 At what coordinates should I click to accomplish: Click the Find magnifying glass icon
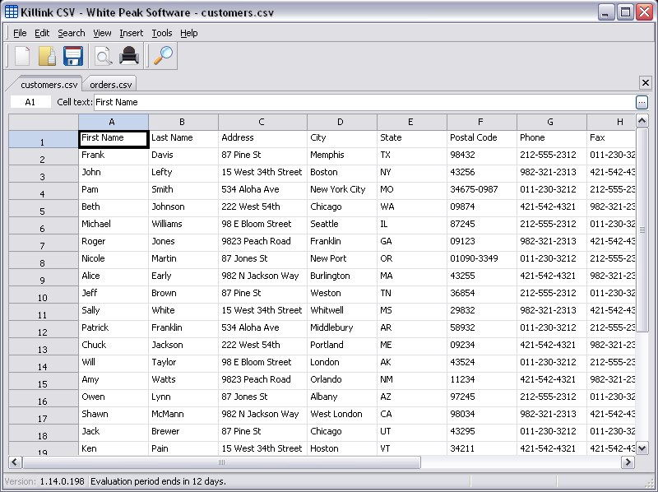coord(164,56)
